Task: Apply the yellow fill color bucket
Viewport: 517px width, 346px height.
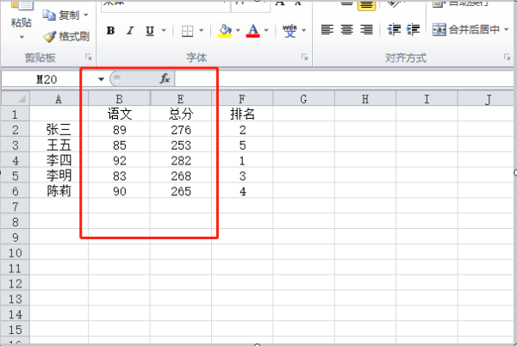Action: pos(225,31)
